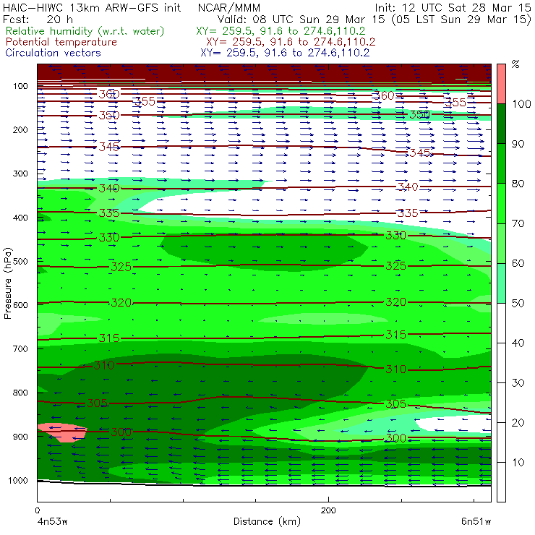Click the '6n51w' end location label
Screen dimensions: 535x535
click(476, 521)
